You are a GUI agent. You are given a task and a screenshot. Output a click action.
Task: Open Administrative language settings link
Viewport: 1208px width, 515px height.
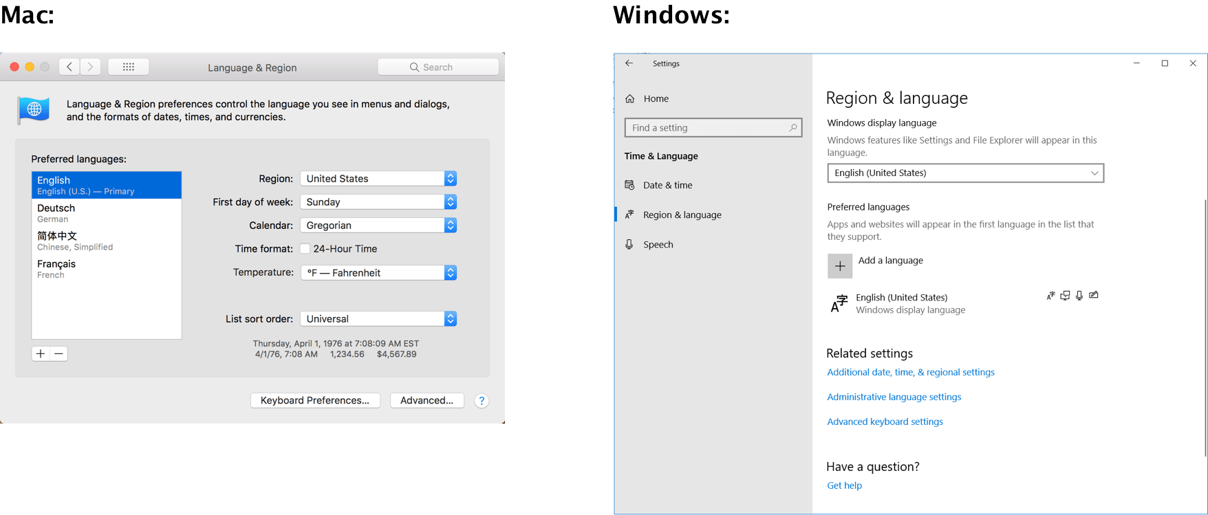(894, 397)
